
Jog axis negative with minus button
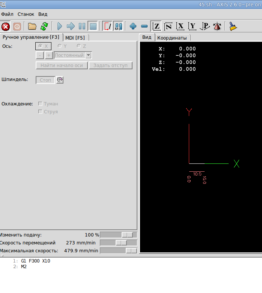tap(40, 55)
